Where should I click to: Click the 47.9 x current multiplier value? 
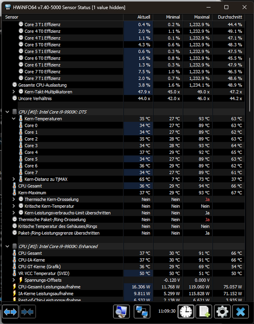[x=144, y=92]
